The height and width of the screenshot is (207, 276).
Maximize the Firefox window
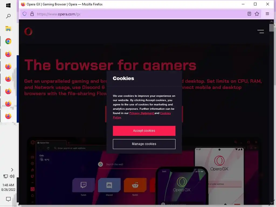[255, 4]
